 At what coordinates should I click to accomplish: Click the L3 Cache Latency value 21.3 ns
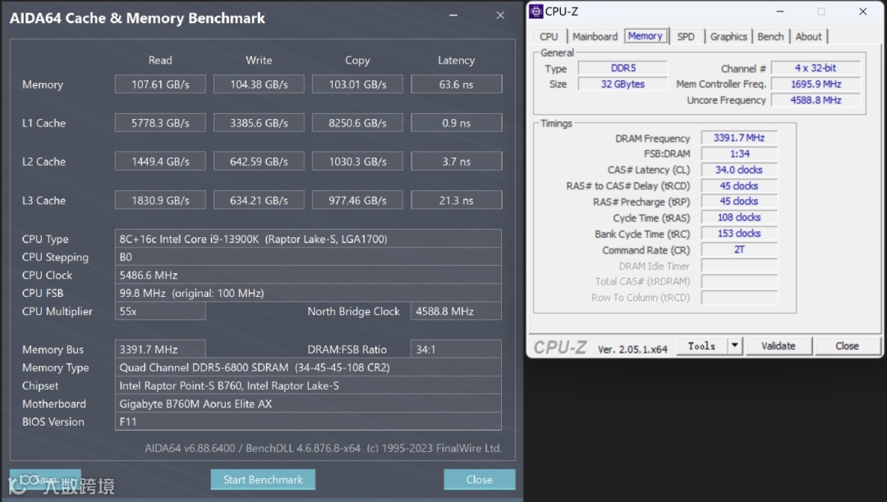pos(457,200)
